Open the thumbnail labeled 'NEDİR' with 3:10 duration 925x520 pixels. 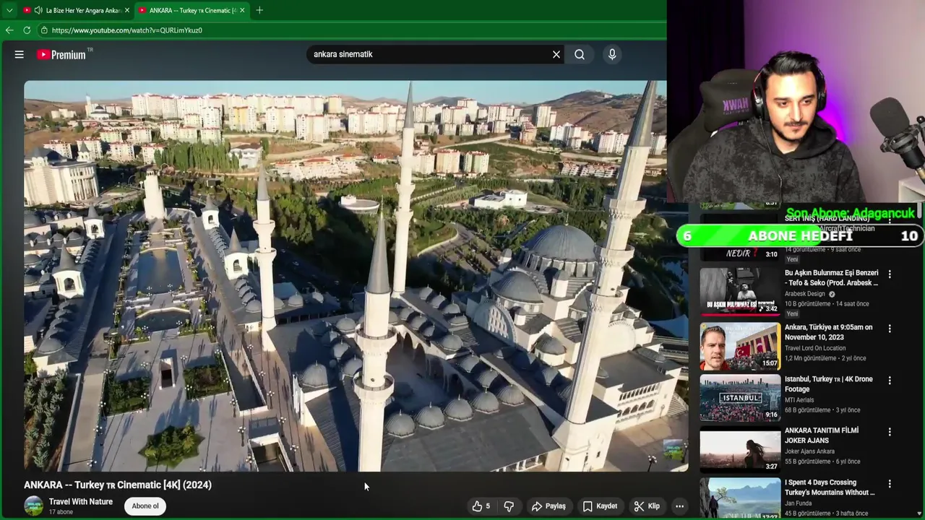pos(740,238)
